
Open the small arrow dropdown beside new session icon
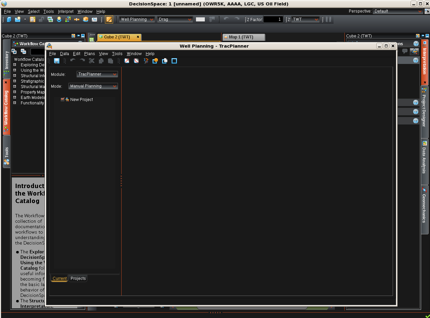(25, 19)
